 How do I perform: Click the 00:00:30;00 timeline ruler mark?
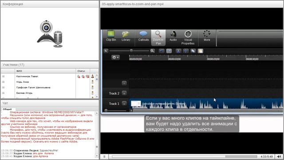[x=252, y=59]
